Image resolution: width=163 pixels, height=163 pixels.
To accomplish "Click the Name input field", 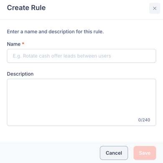I will point(81,56).
